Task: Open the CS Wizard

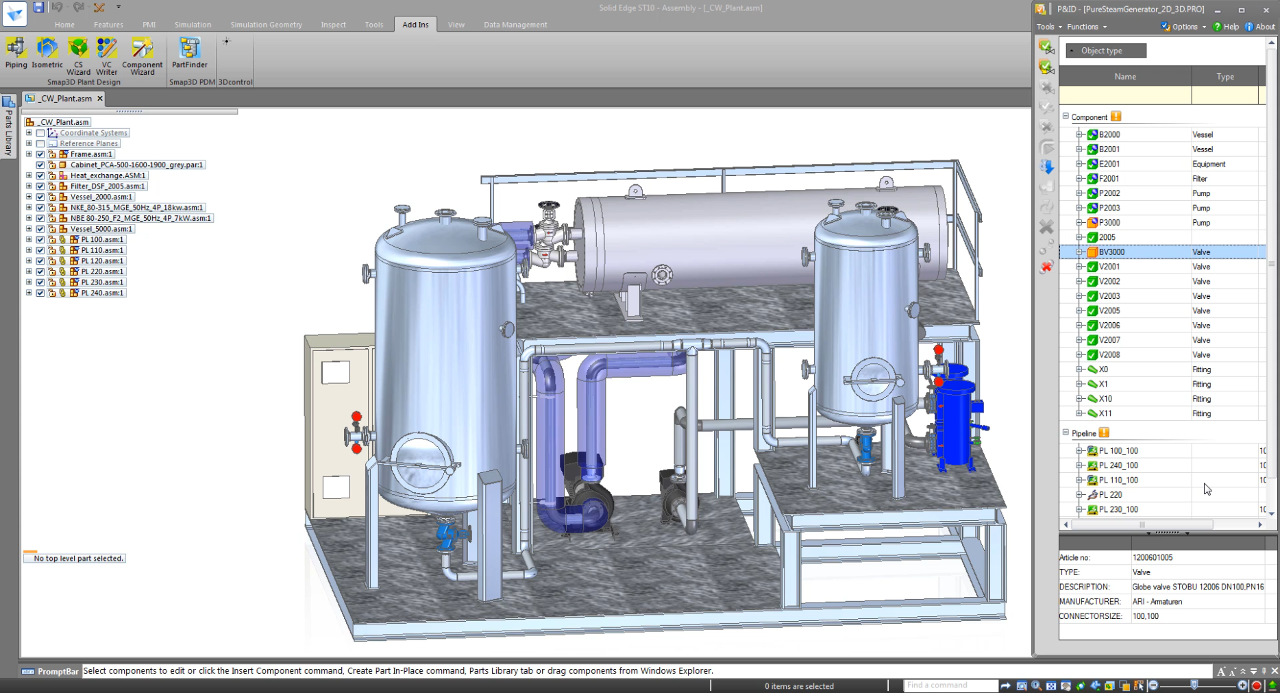Action: [x=78, y=55]
